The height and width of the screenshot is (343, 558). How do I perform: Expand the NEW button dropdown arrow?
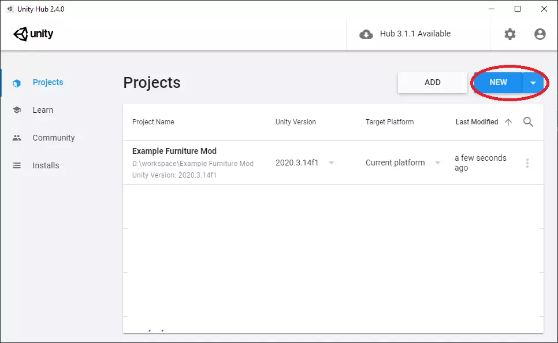(533, 83)
